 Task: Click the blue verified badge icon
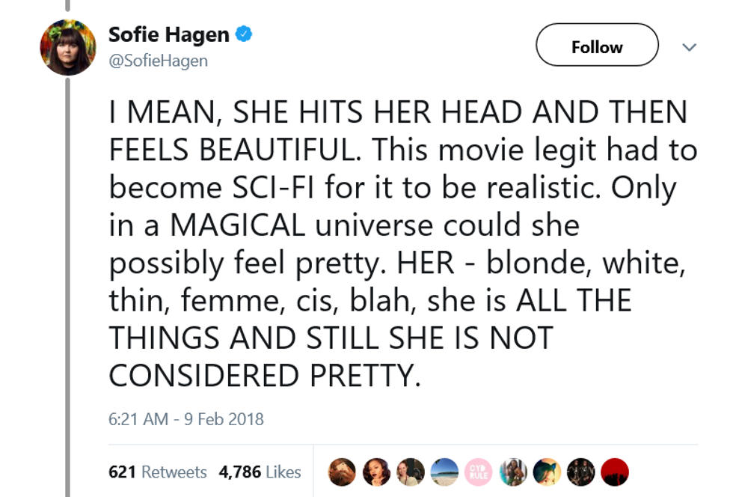tap(242, 33)
